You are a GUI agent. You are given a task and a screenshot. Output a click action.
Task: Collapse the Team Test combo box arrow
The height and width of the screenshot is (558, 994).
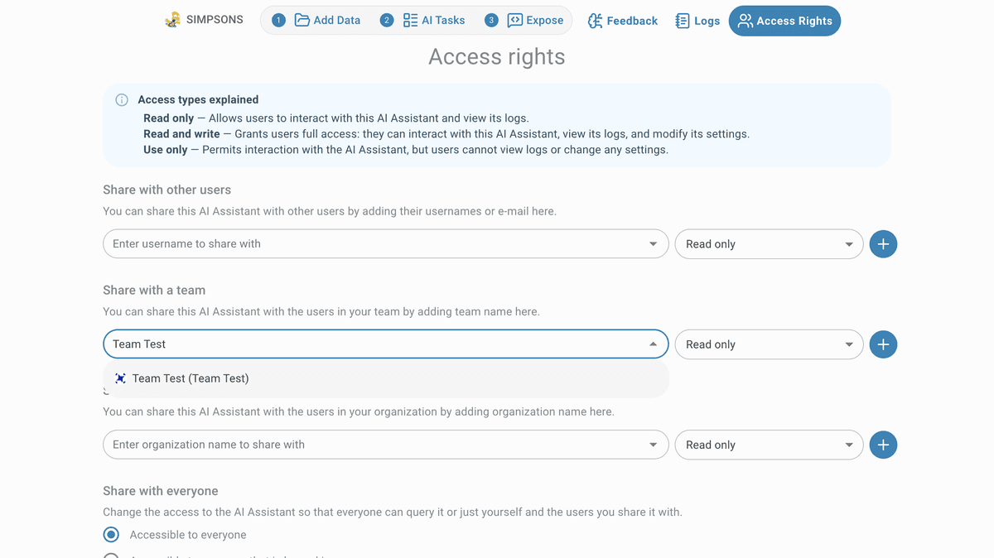(653, 344)
